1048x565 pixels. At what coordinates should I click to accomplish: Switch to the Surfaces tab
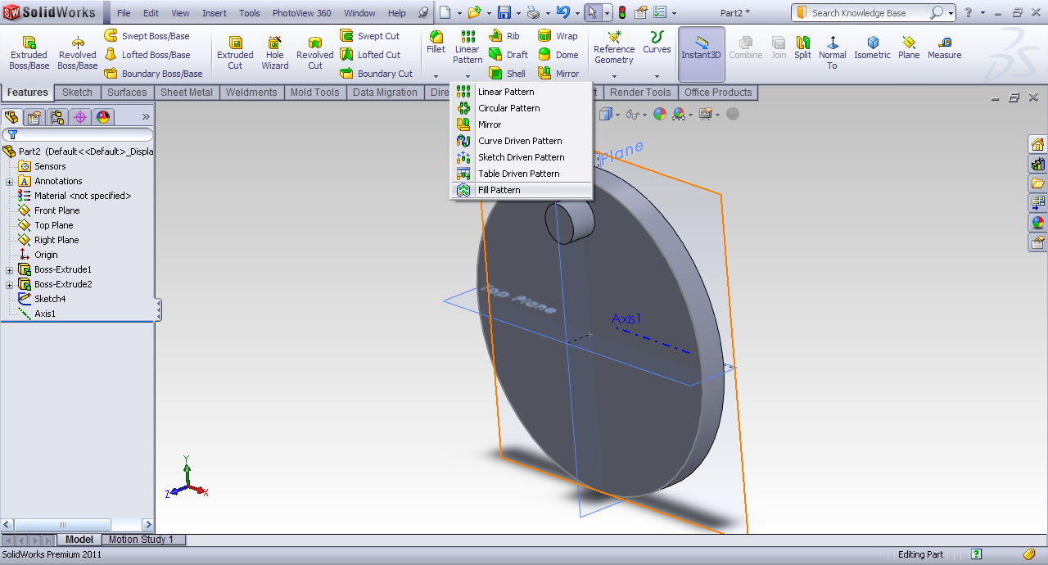(127, 93)
